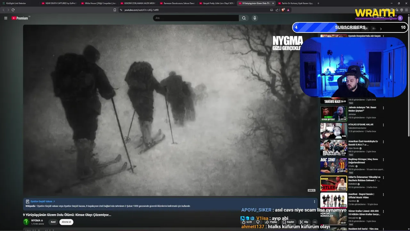Screen dimensions: 410x231
Task: Switch to KENDİNİ ZORLAMAYA HAZIR MISIN tab
Action: (x=138, y=3)
